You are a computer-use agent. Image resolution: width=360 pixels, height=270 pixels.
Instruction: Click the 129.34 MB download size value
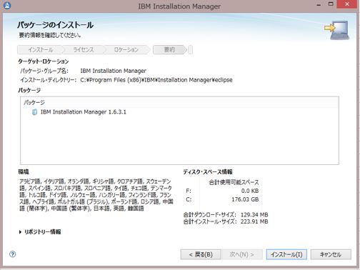254,215
